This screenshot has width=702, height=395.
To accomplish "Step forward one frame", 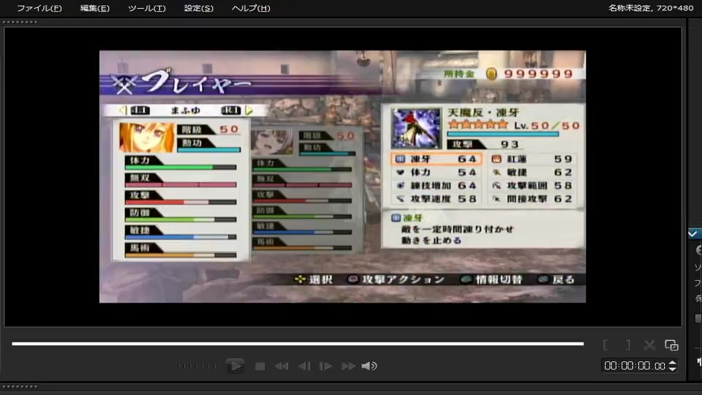I will click(x=325, y=366).
